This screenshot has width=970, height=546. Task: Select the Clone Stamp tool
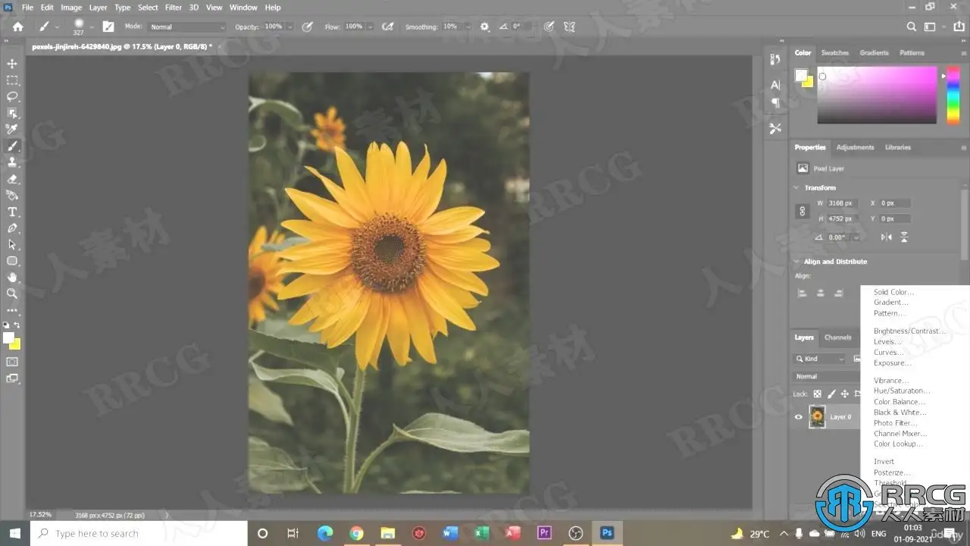click(x=12, y=162)
